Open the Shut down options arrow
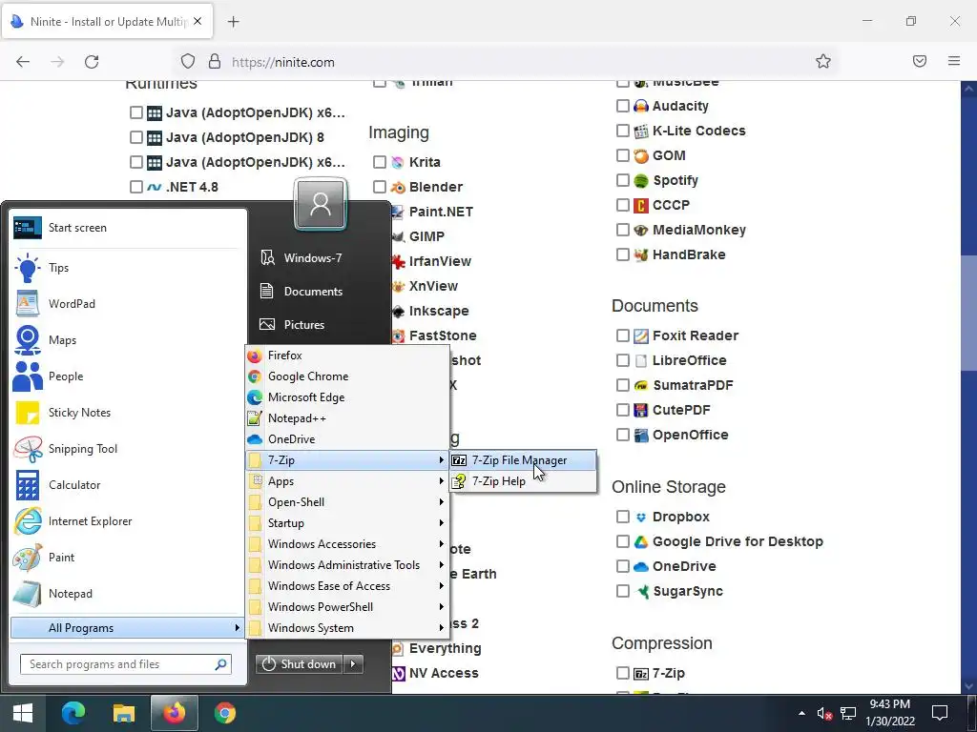 pyautogui.click(x=353, y=664)
